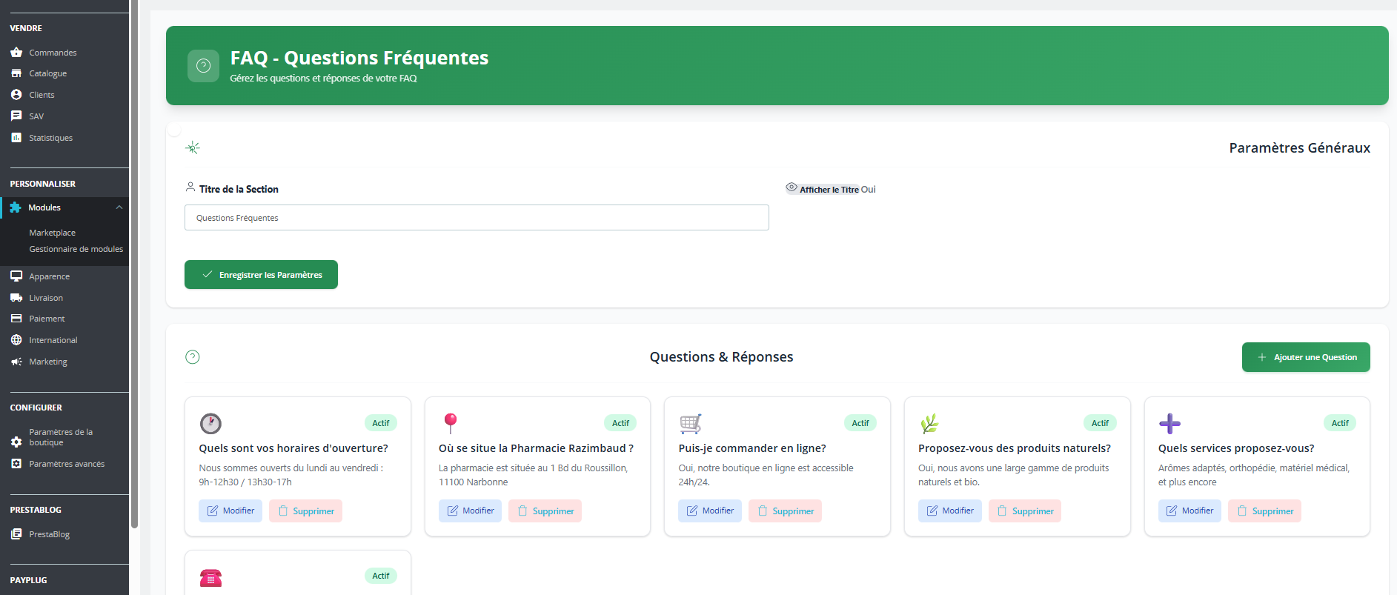The image size is (1397, 595).
Task: Click answer text '9h-12h30 / 13h30-17h'
Action: pyautogui.click(x=245, y=482)
